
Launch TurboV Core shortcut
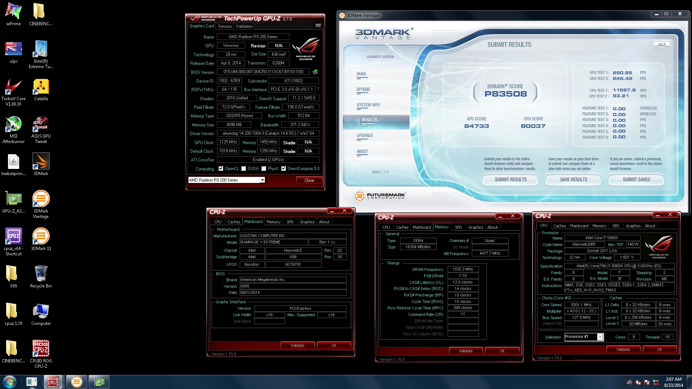[x=14, y=92]
